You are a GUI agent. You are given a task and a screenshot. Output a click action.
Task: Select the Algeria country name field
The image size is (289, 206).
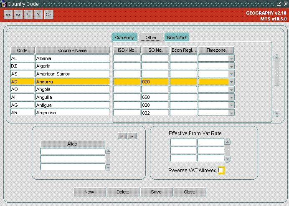pos(73,66)
